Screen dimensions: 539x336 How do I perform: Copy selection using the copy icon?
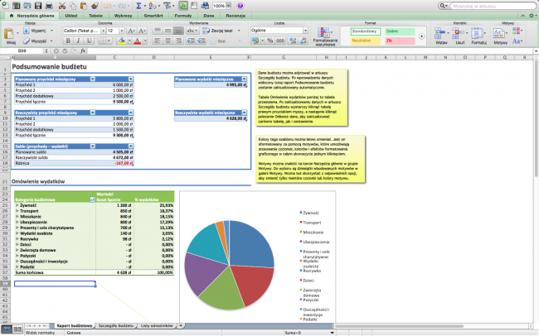point(73,6)
